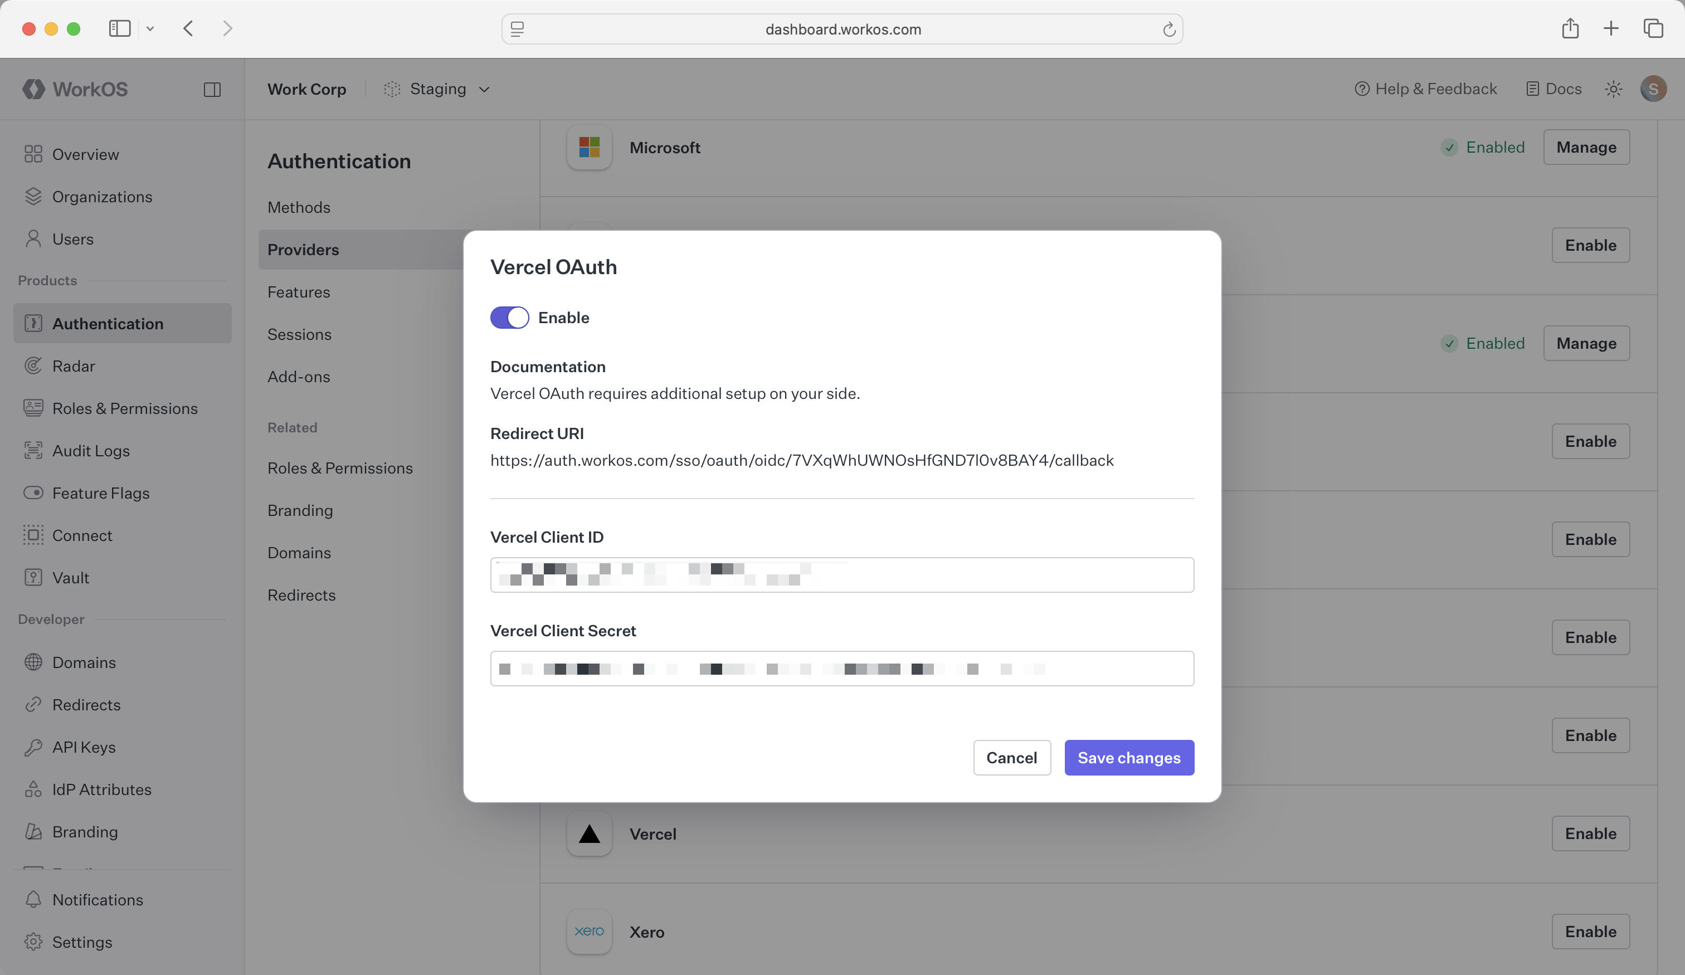Open the API Keys section

(x=84, y=748)
